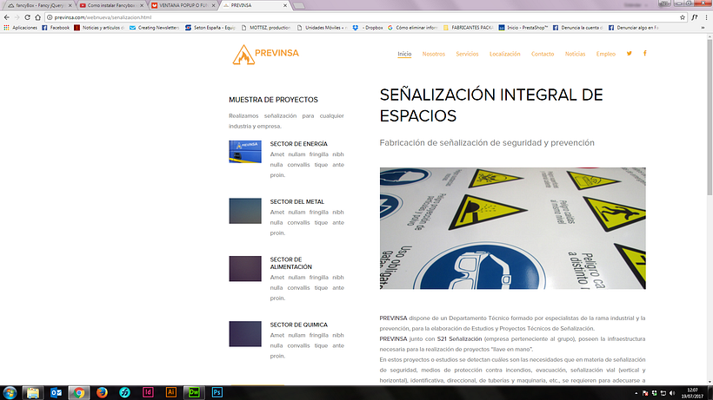This screenshot has width=713, height=400.
Task: Click the Chrome taskbar icon
Action: 79,392
